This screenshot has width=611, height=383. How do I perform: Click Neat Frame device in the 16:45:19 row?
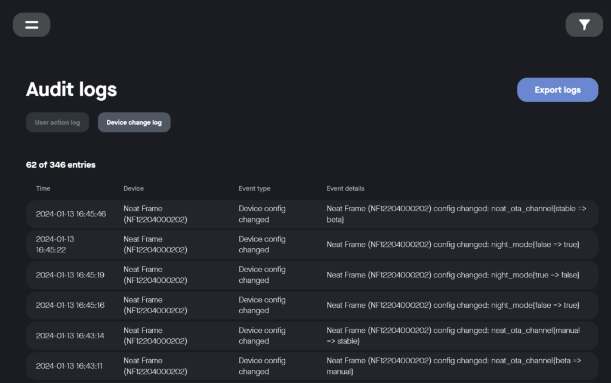point(156,274)
